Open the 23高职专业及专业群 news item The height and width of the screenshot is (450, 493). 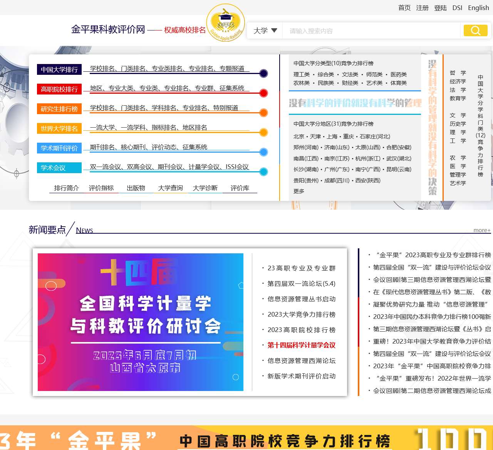[302, 268]
